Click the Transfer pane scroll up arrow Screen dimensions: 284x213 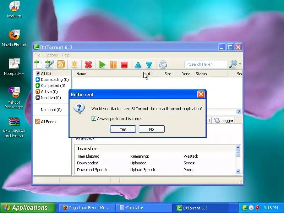[238, 147]
